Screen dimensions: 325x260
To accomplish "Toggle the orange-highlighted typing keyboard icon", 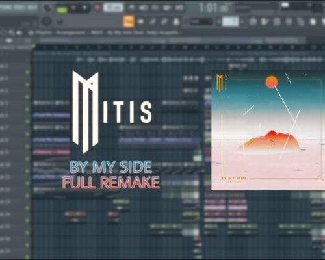I will (128, 21).
